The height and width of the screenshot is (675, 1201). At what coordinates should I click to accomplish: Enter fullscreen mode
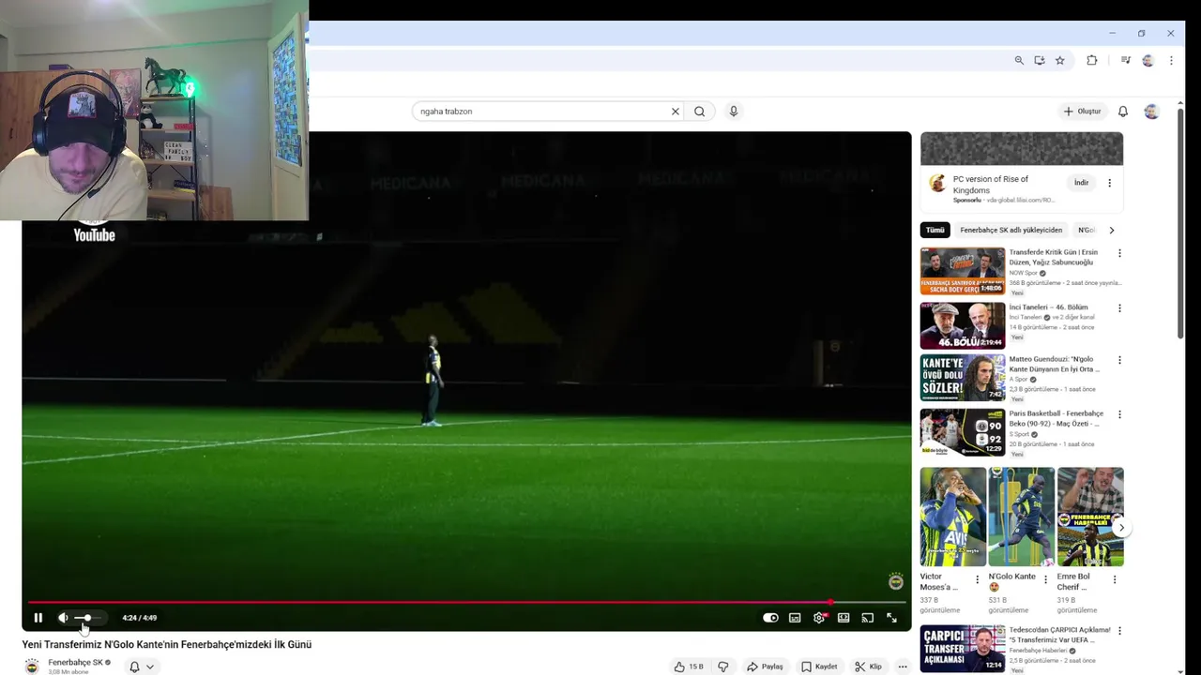(x=891, y=618)
